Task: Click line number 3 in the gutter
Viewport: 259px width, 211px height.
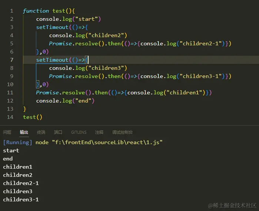Action: click(11, 27)
